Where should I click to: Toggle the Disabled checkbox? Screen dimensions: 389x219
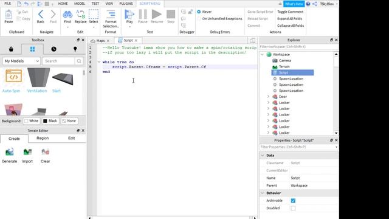[x=293, y=208]
